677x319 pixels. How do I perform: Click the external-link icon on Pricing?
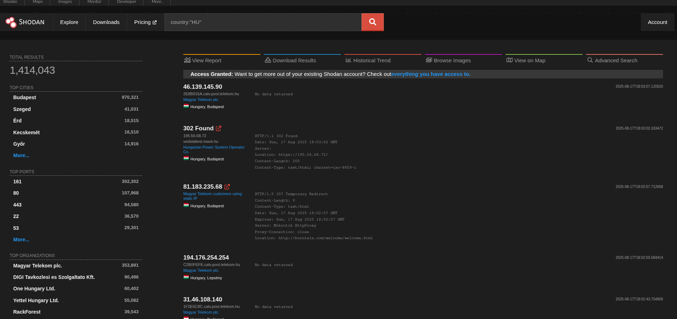point(155,22)
